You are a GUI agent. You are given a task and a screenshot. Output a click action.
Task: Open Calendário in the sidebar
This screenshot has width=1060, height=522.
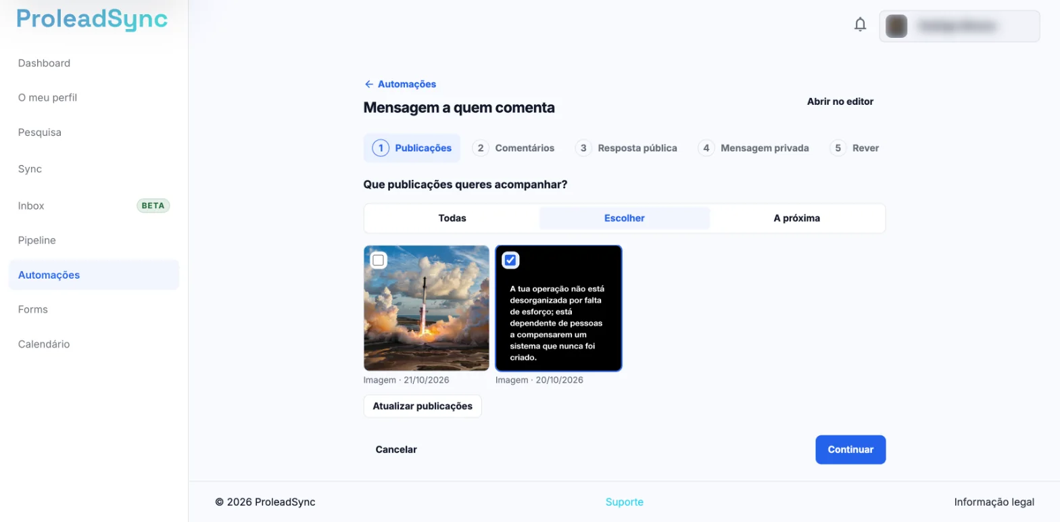[x=44, y=344]
